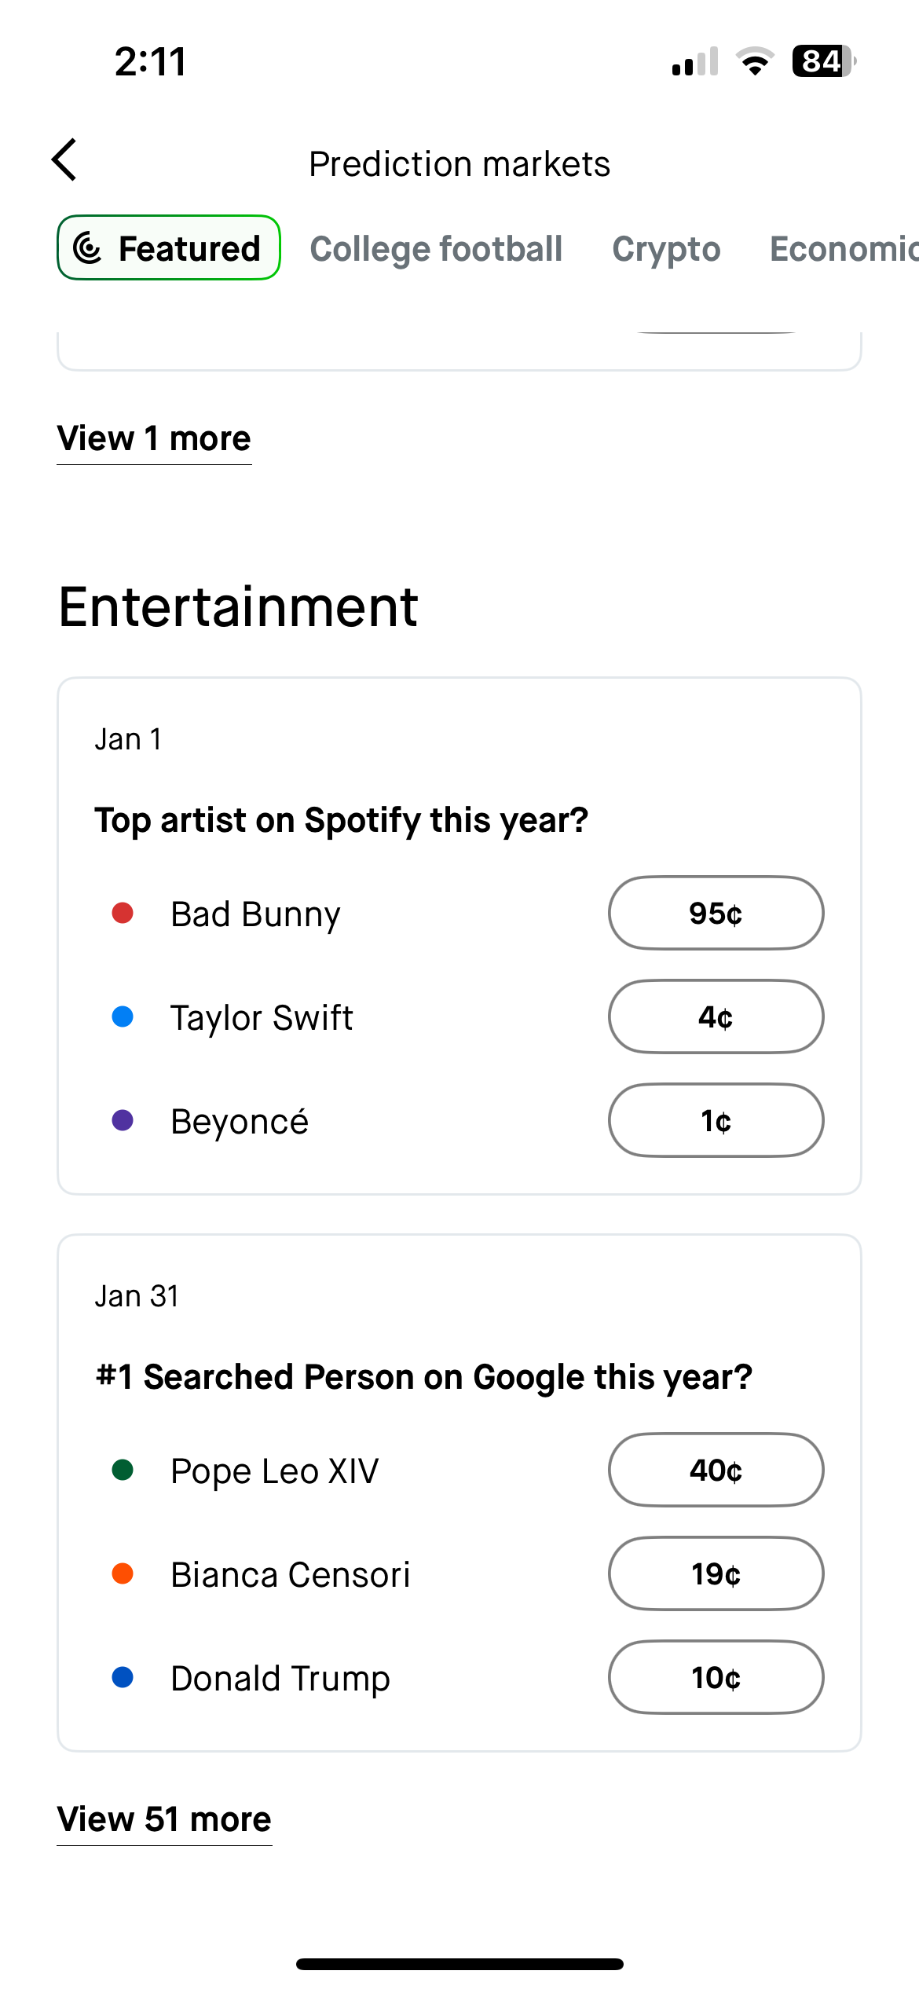The height and width of the screenshot is (1989, 919).
Task: Tap Pope Leo XIV 40¢ button
Action: coord(716,1470)
